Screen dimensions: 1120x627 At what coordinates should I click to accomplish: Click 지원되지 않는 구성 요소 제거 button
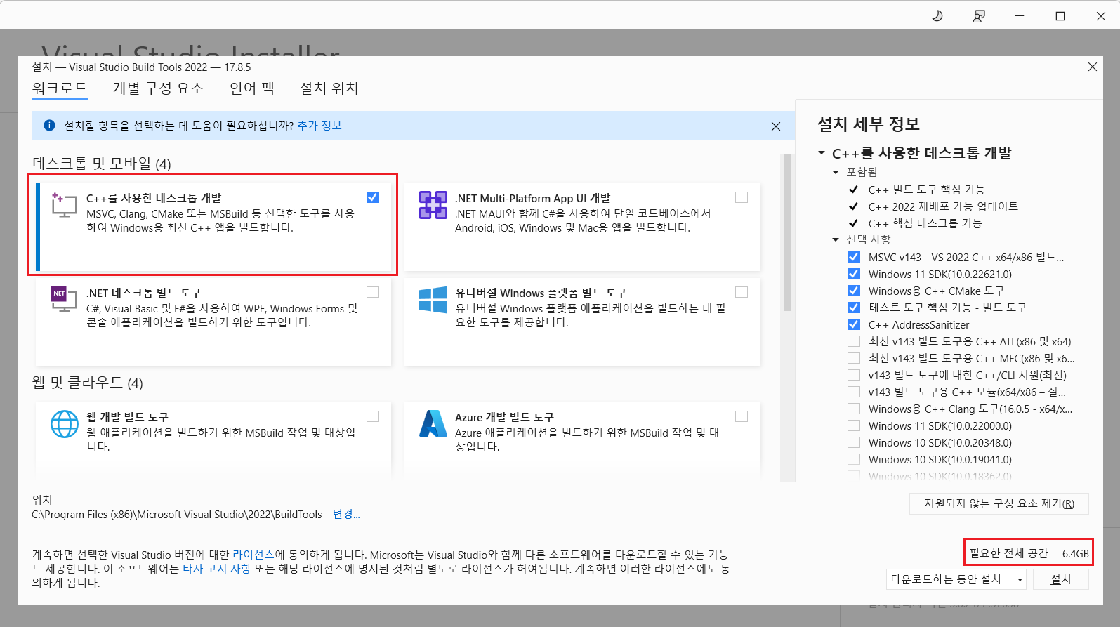(999, 503)
